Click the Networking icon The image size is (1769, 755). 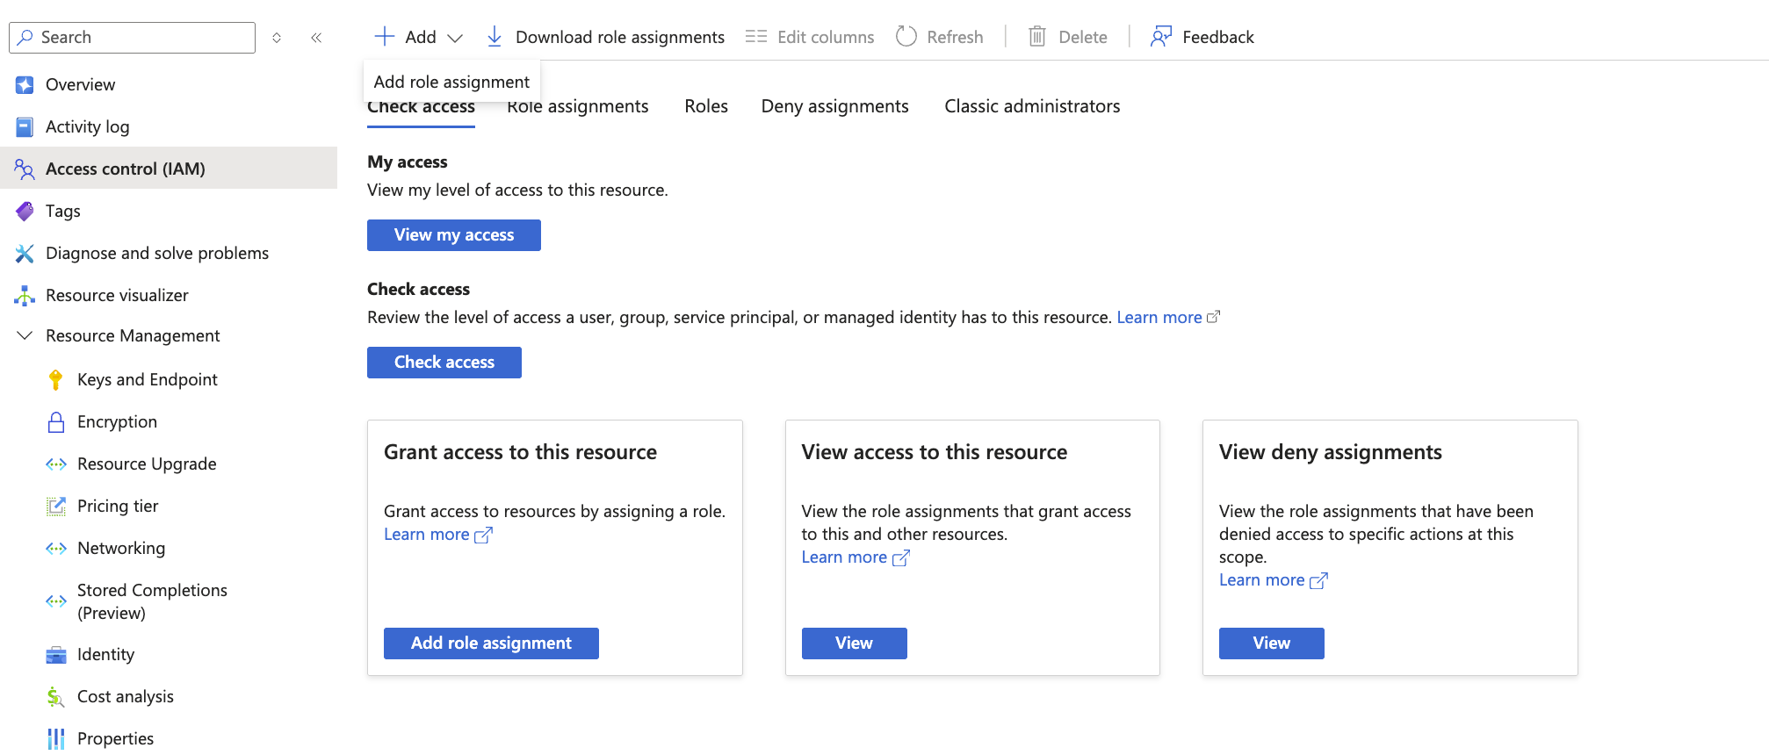pyautogui.click(x=56, y=549)
